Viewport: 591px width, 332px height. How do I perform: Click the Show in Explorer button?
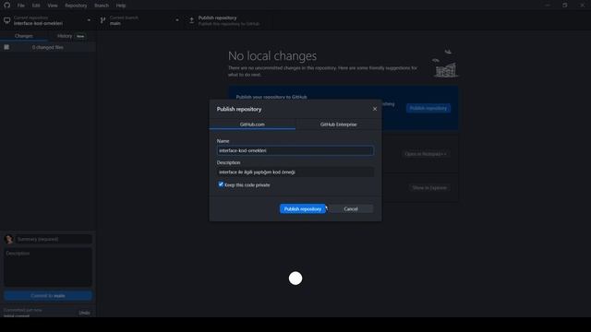429,187
